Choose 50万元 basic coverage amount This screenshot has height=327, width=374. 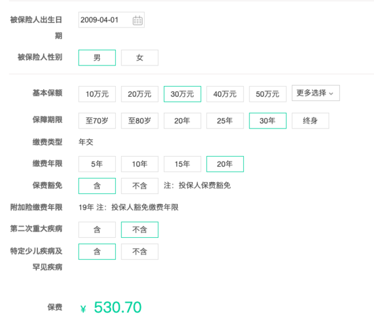pos(267,94)
